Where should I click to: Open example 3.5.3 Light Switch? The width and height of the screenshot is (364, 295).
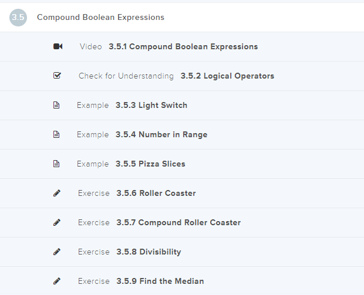(x=151, y=106)
